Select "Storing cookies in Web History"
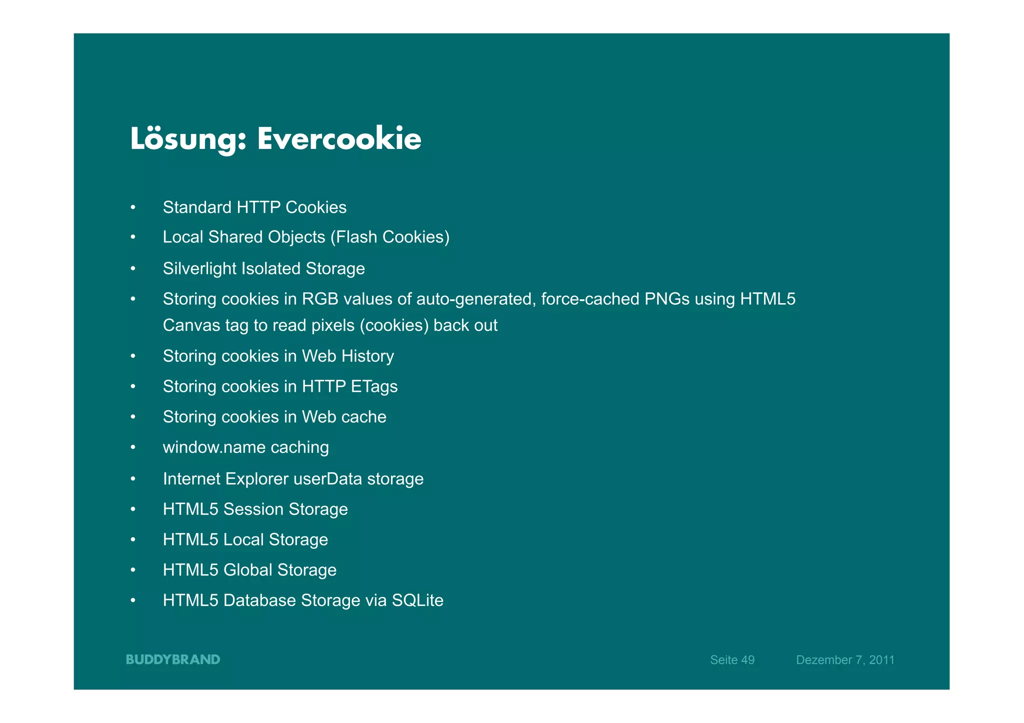This screenshot has width=1024, height=723. click(278, 356)
